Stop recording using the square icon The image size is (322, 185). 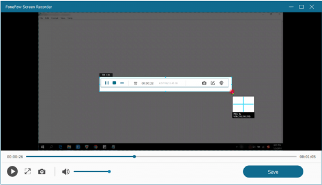point(115,83)
